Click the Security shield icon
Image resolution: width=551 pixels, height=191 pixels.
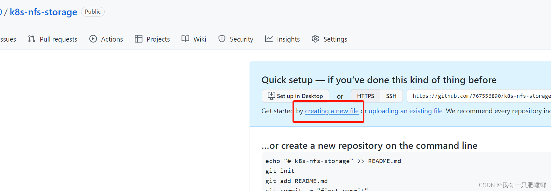pos(222,39)
